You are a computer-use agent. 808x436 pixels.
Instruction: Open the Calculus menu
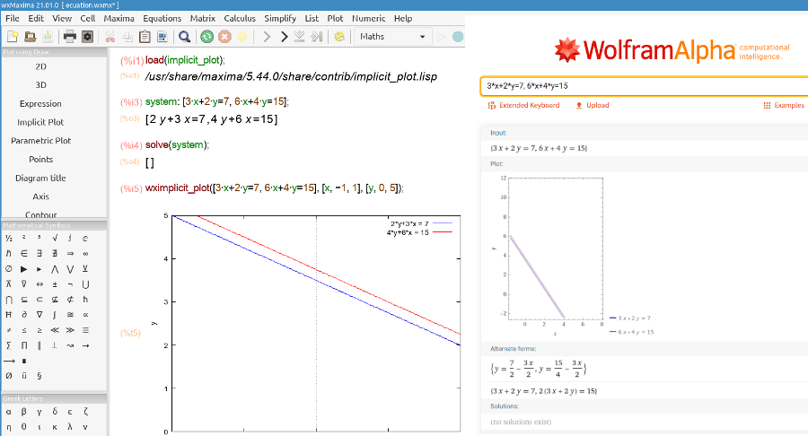tap(240, 19)
